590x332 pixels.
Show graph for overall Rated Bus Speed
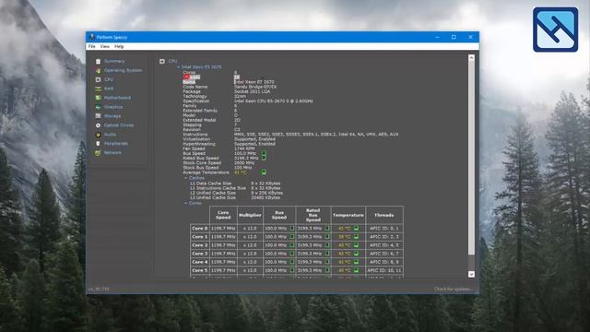(x=264, y=158)
